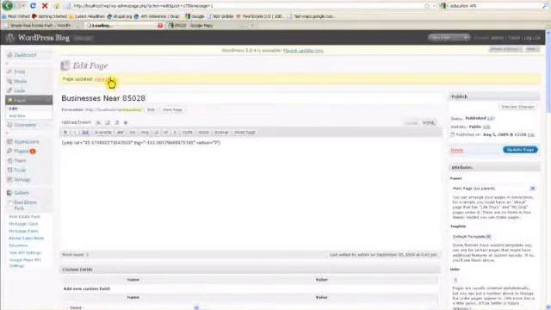Stop loading with the red X icon
Viewport: 551px width, 310px height.
[x=45, y=6]
